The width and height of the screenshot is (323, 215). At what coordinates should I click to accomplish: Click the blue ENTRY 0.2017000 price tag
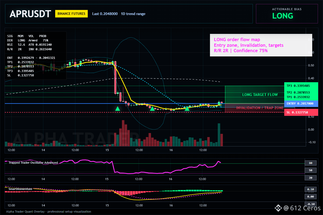click(x=301, y=103)
